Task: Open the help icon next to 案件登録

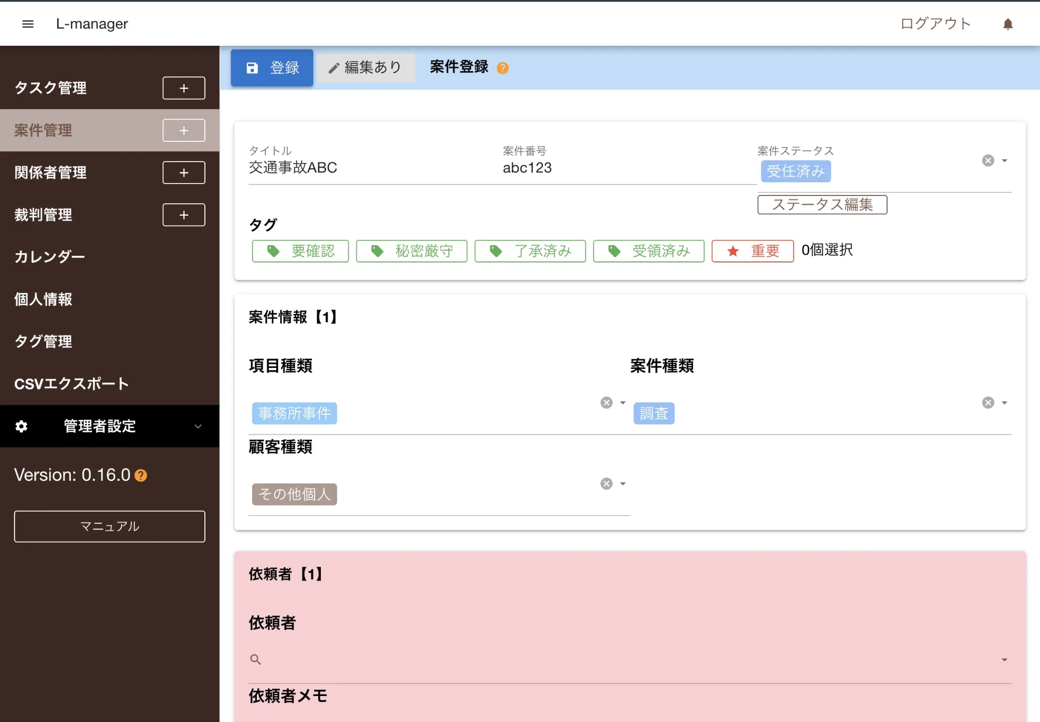Action: coord(502,68)
